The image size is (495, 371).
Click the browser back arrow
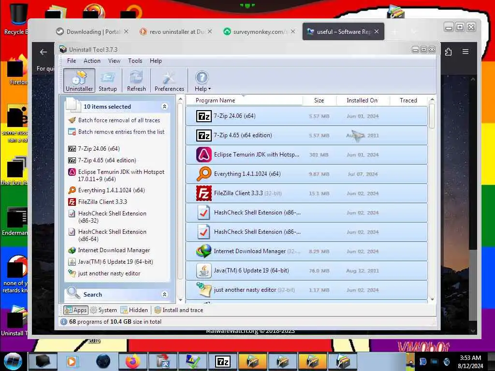(43, 52)
